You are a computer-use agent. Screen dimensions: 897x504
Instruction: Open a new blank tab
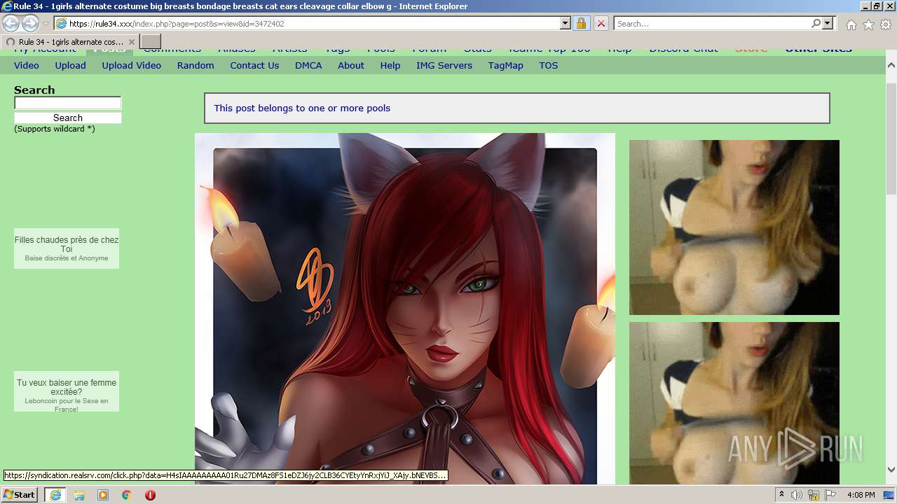(x=151, y=42)
